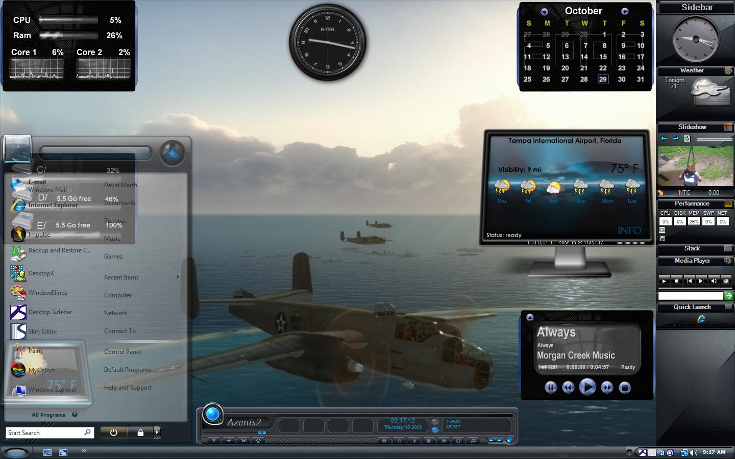Open Paint from the Start menu
735x459 pixels.
tap(27, 351)
